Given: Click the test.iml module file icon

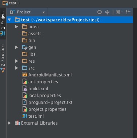Looking at the screenshot, I should 25,116.
